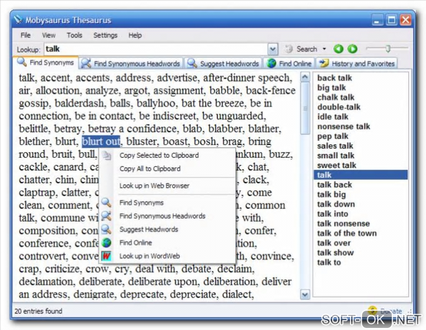Click the synonyms pane scrollbar thumb
This screenshot has height=330, width=426.
tap(305, 109)
